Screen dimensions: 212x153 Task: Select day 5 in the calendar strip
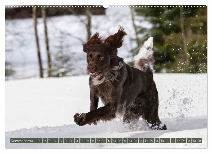(x=61, y=141)
